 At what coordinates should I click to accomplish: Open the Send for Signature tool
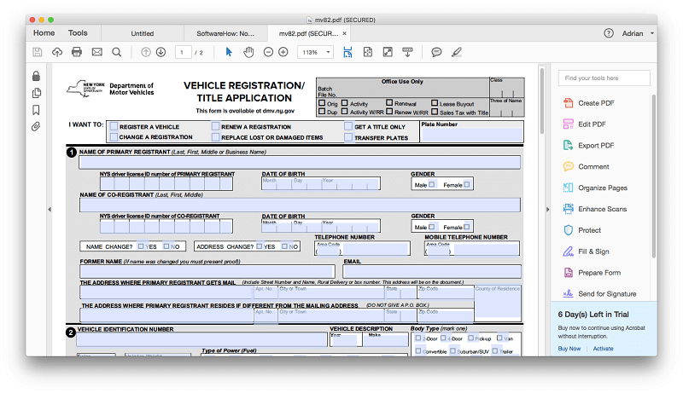click(599, 294)
